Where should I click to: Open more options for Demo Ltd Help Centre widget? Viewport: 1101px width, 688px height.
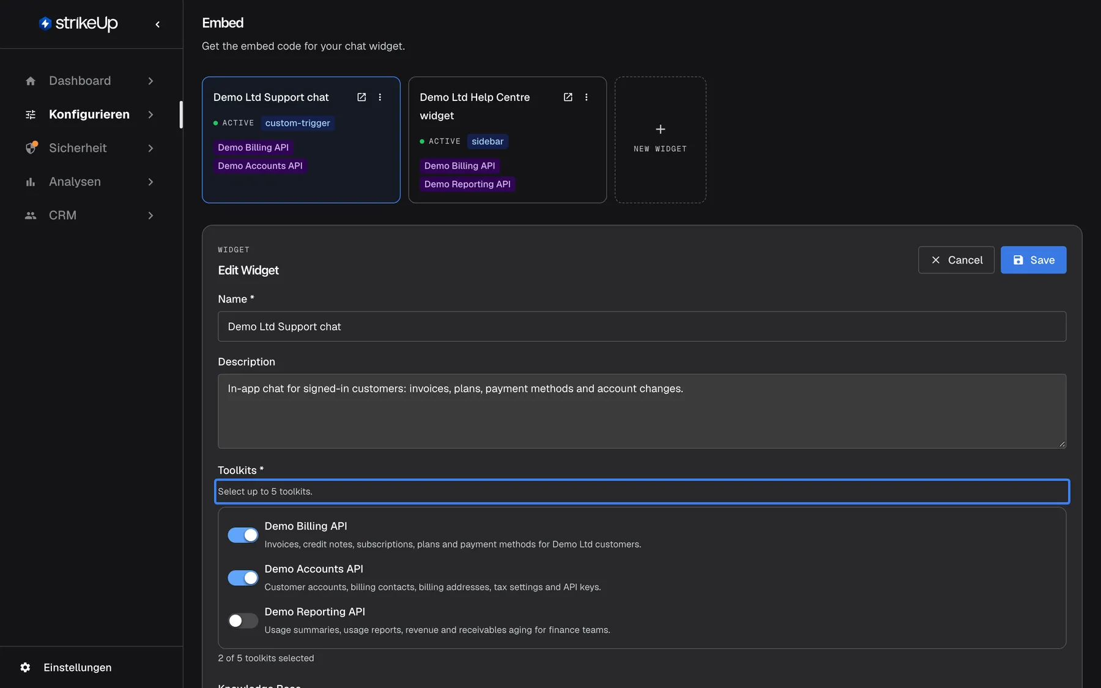click(x=586, y=97)
